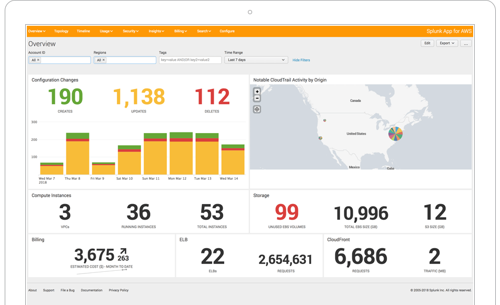Click in the Regions filter field
The image size is (500, 305).
(125, 60)
